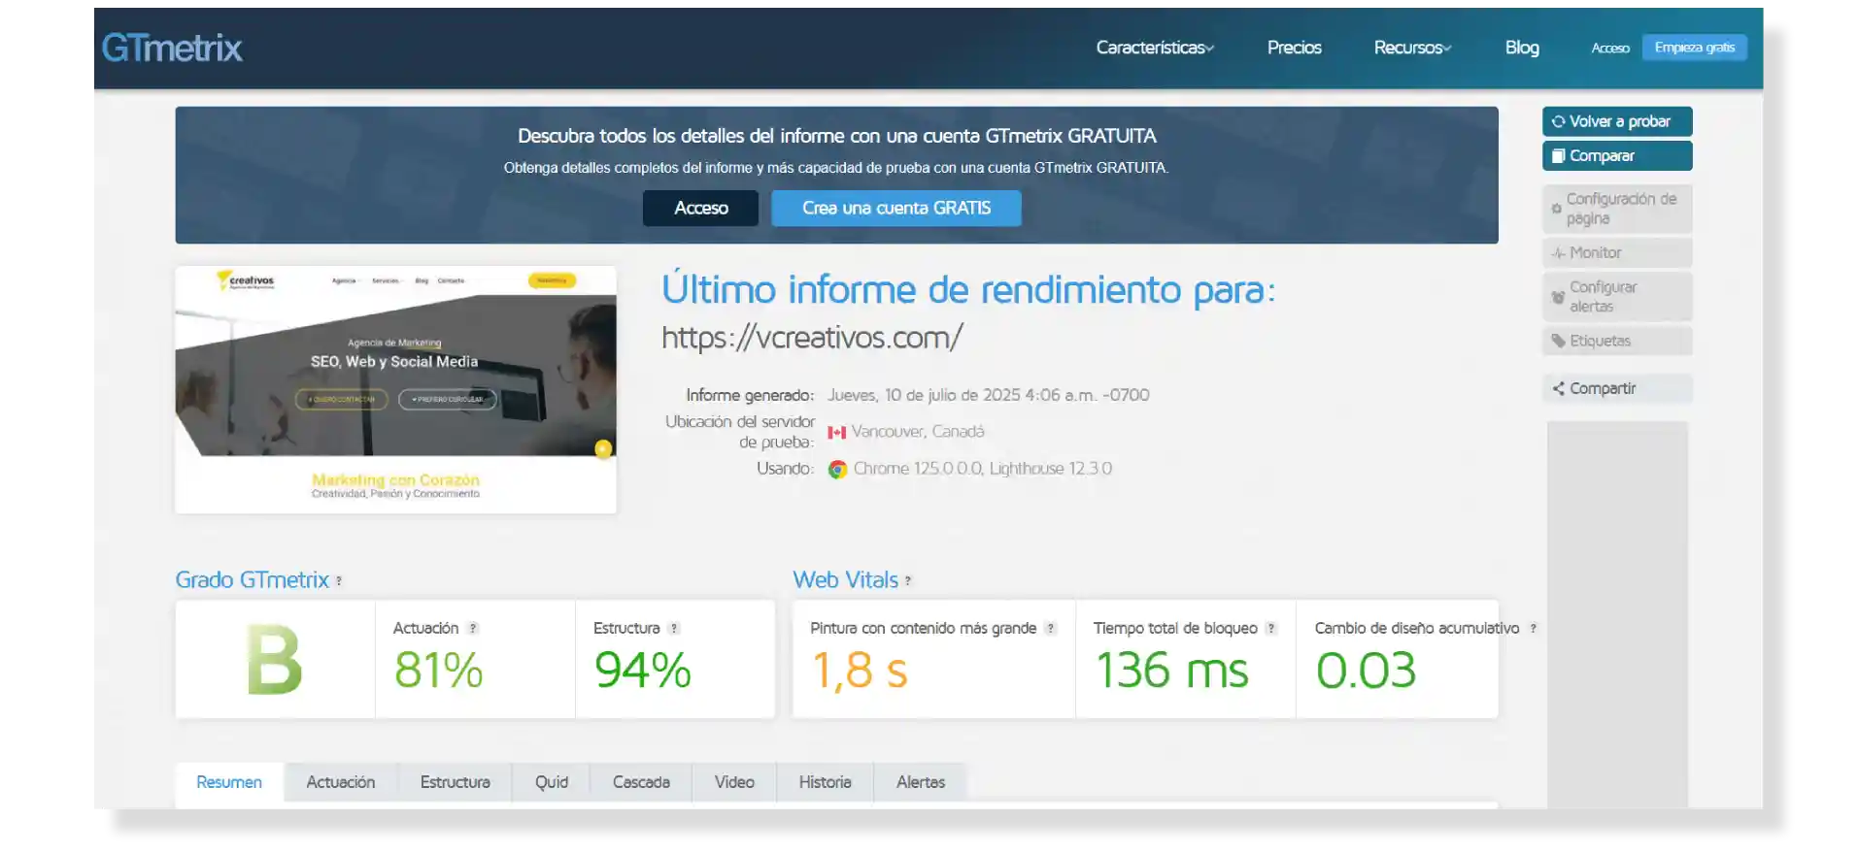This screenshot has height=853, width=1858.
Task: Open the Historia tab
Action: [x=825, y=782]
